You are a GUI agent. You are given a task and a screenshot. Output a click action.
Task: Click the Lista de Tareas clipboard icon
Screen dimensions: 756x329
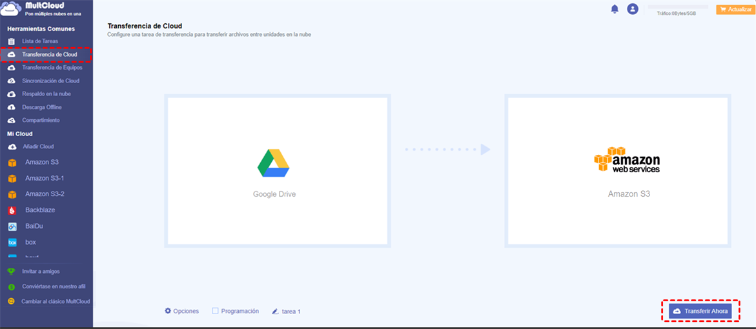pyautogui.click(x=12, y=41)
